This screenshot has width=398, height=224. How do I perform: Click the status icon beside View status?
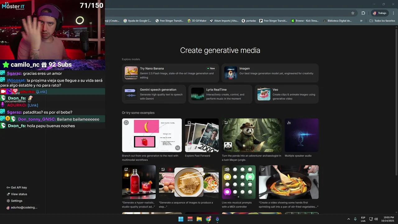[x=8, y=194]
